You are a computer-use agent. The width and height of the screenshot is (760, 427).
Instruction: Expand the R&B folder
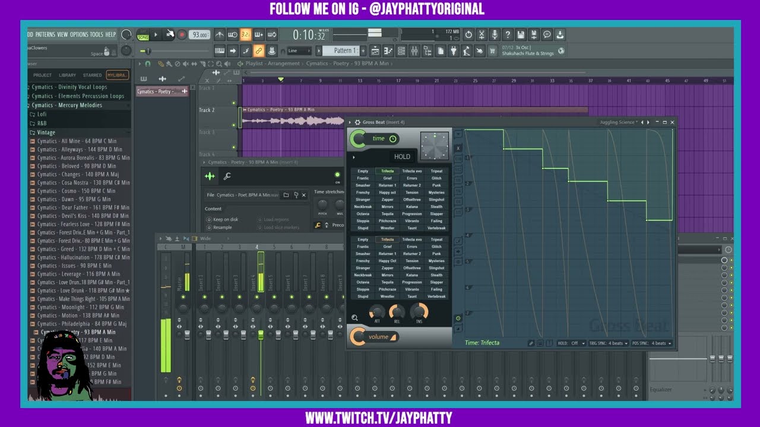point(42,123)
